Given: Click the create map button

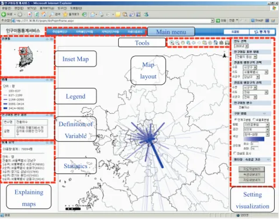Looking at the screenshot, I should point(251,169).
